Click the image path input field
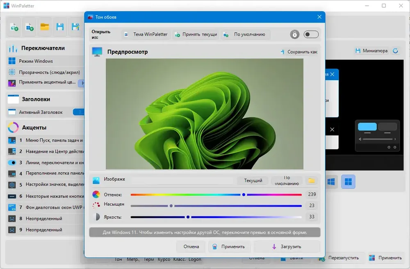 [x=182, y=181]
